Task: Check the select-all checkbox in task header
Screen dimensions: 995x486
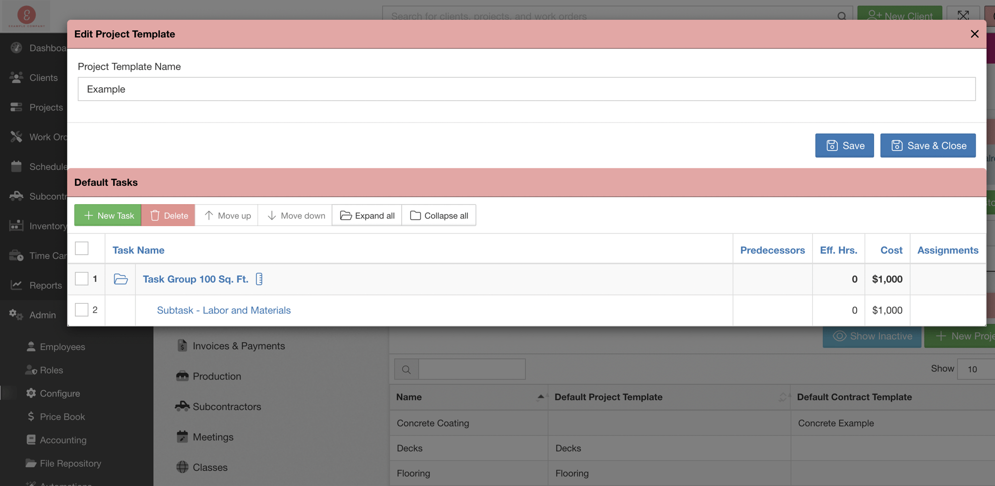Action: (x=81, y=248)
